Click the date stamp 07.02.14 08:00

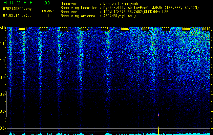click(x=17, y=15)
